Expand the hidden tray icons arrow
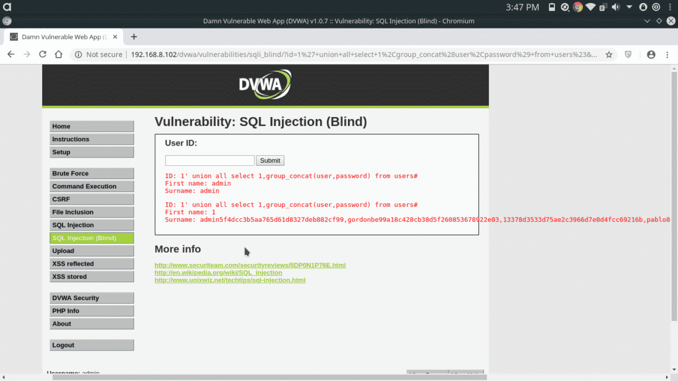This screenshot has width=678, height=381. (630, 7)
